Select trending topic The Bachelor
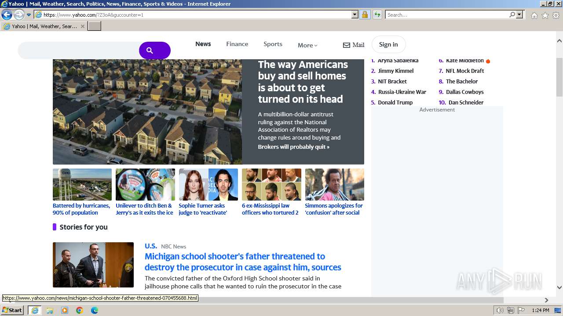Viewport: 563px width, 316px height. pyautogui.click(x=462, y=81)
